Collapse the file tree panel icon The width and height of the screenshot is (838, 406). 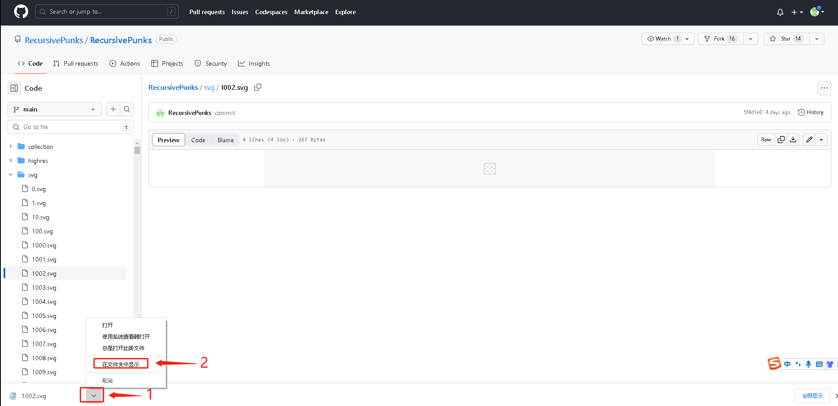pos(14,88)
